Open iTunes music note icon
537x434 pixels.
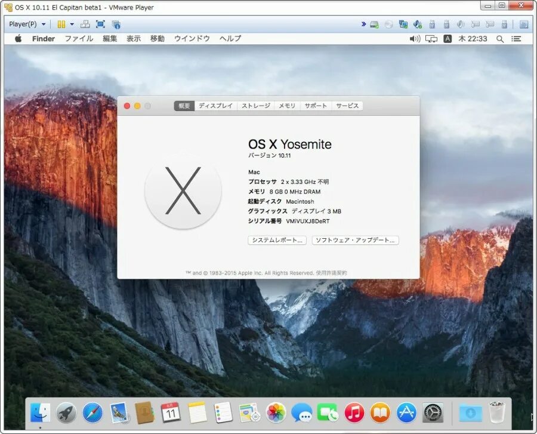pyautogui.click(x=354, y=413)
